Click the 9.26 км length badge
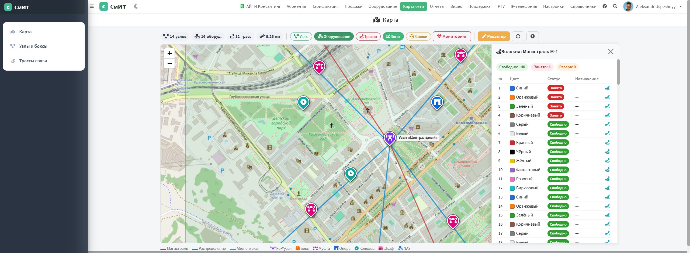Screen dimensions: 690x253 point(269,37)
